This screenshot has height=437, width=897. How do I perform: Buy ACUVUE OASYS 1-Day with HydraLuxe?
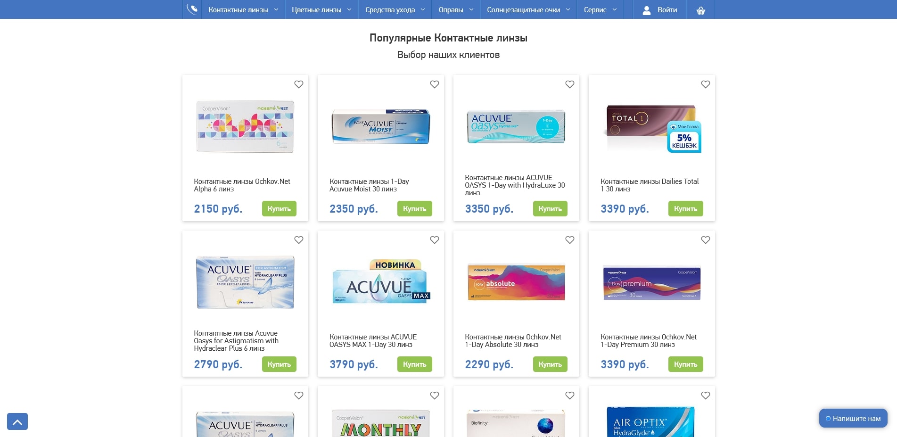click(550, 209)
